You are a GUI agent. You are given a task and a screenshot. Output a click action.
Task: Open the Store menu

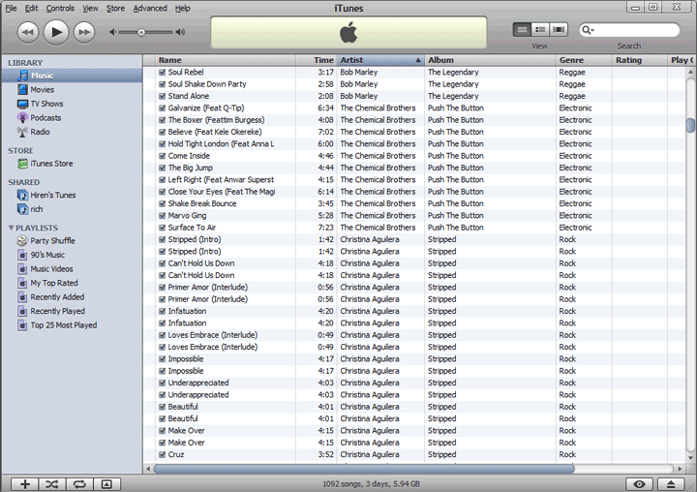(x=115, y=9)
